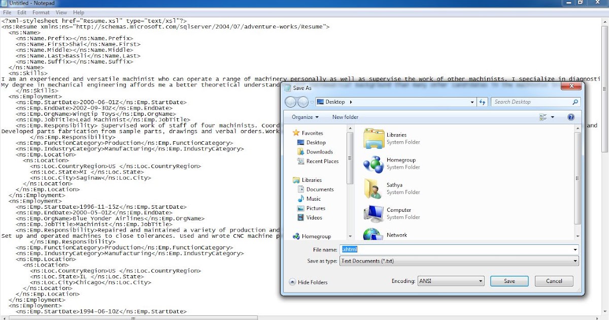Open the Encoding ANSI dropdown
The image size is (609, 320).
click(451, 281)
